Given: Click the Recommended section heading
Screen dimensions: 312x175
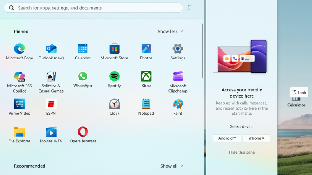Looking at the screenshot, I should click(30, 166).
